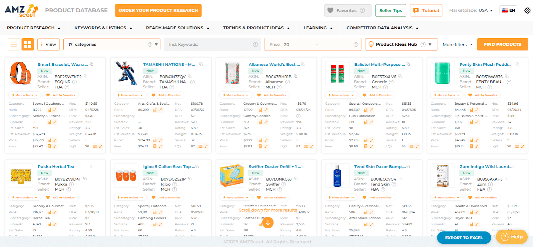Open the Help chat widget
533x247 pixels.
click(512, 237)
